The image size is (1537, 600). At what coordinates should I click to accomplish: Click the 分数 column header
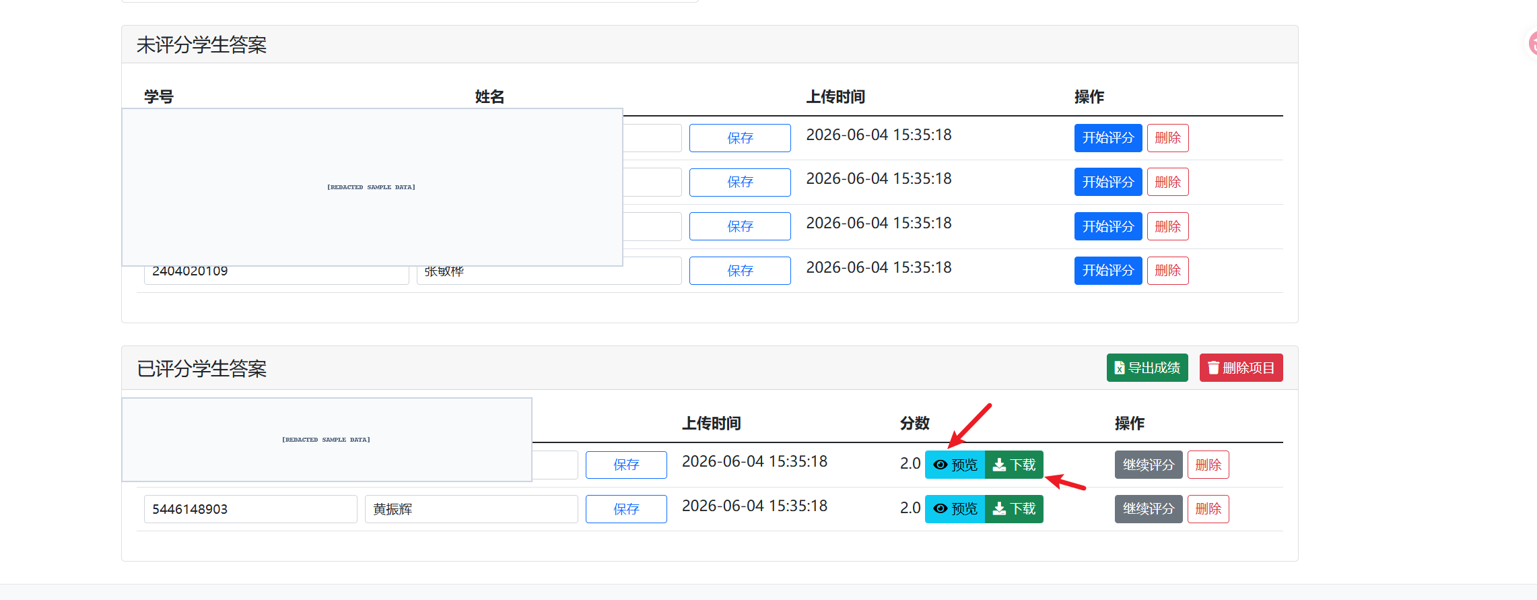pyautogui.click(x=914, y=424)
